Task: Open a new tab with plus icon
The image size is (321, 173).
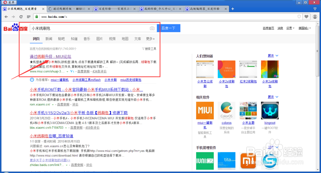Action: tap(232, 9)
